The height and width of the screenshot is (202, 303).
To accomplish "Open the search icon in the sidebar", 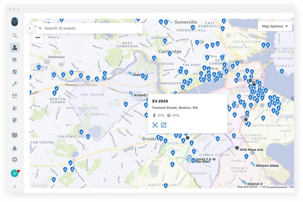I will coord(15,36).
